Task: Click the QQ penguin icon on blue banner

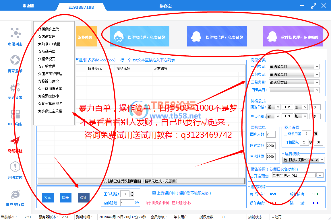Action: tap(196, 36)
